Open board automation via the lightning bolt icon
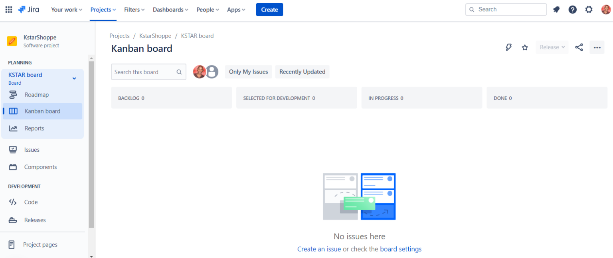The image size is (613, 258). [508, 47]
